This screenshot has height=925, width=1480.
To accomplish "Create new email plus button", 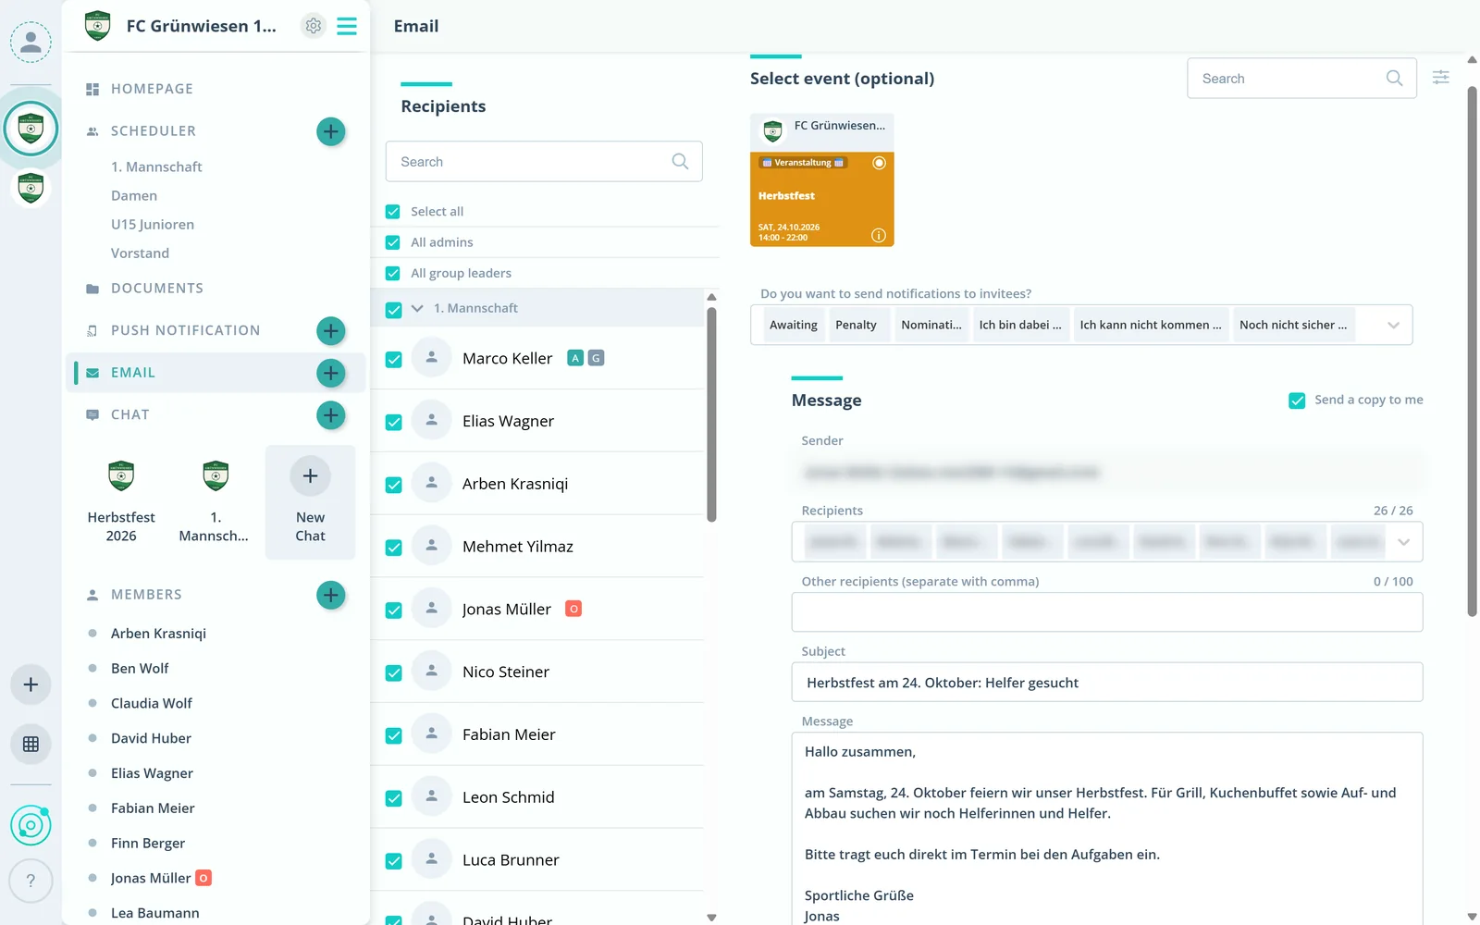I will click(330, 373).
